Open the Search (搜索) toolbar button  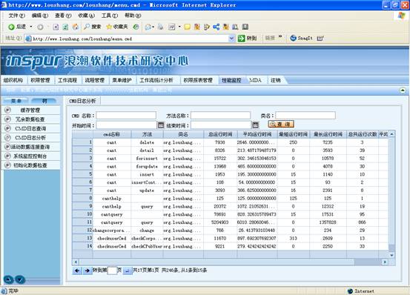click(x=92, y=27)
